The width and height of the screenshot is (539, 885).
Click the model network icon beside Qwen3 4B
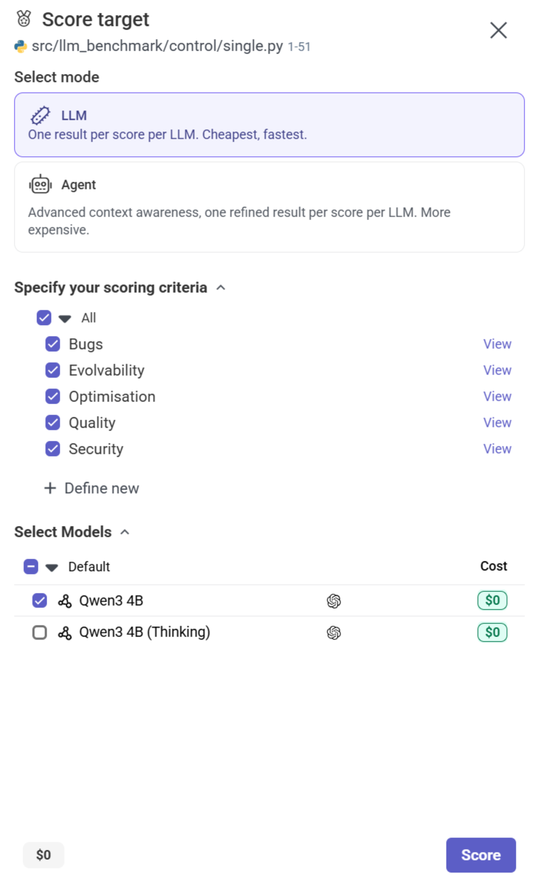(x=65, y=600)
